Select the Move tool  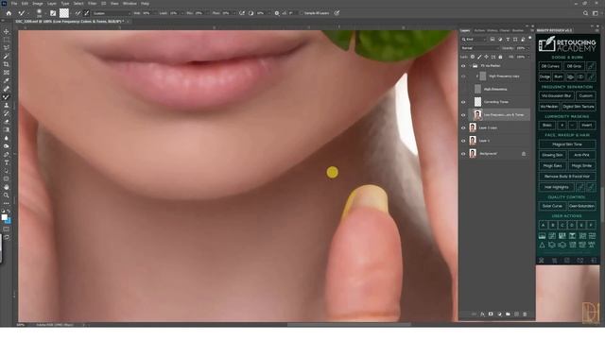click(x=7, y=31)
